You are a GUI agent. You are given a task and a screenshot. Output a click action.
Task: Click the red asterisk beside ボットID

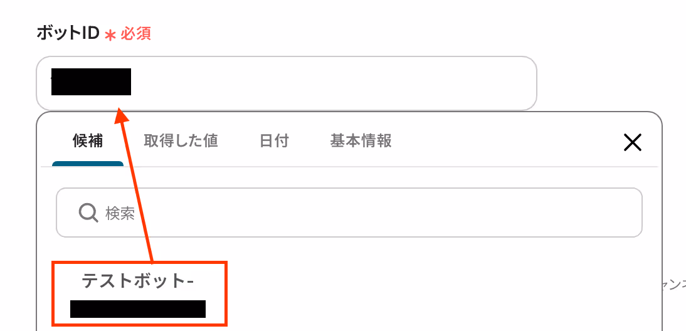coord(110,35)
